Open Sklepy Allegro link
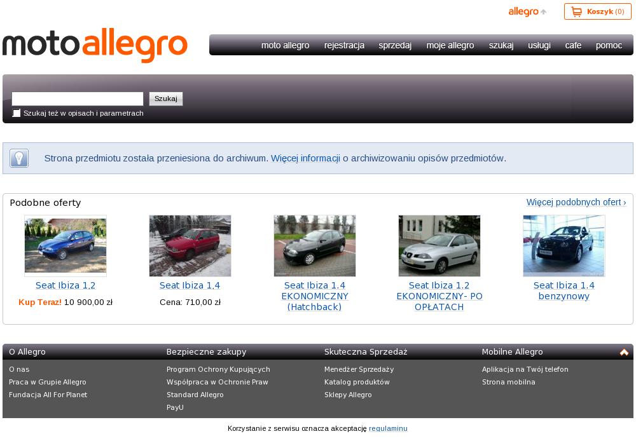The height and width of the screenshot is (441, 636). [348, 395]
